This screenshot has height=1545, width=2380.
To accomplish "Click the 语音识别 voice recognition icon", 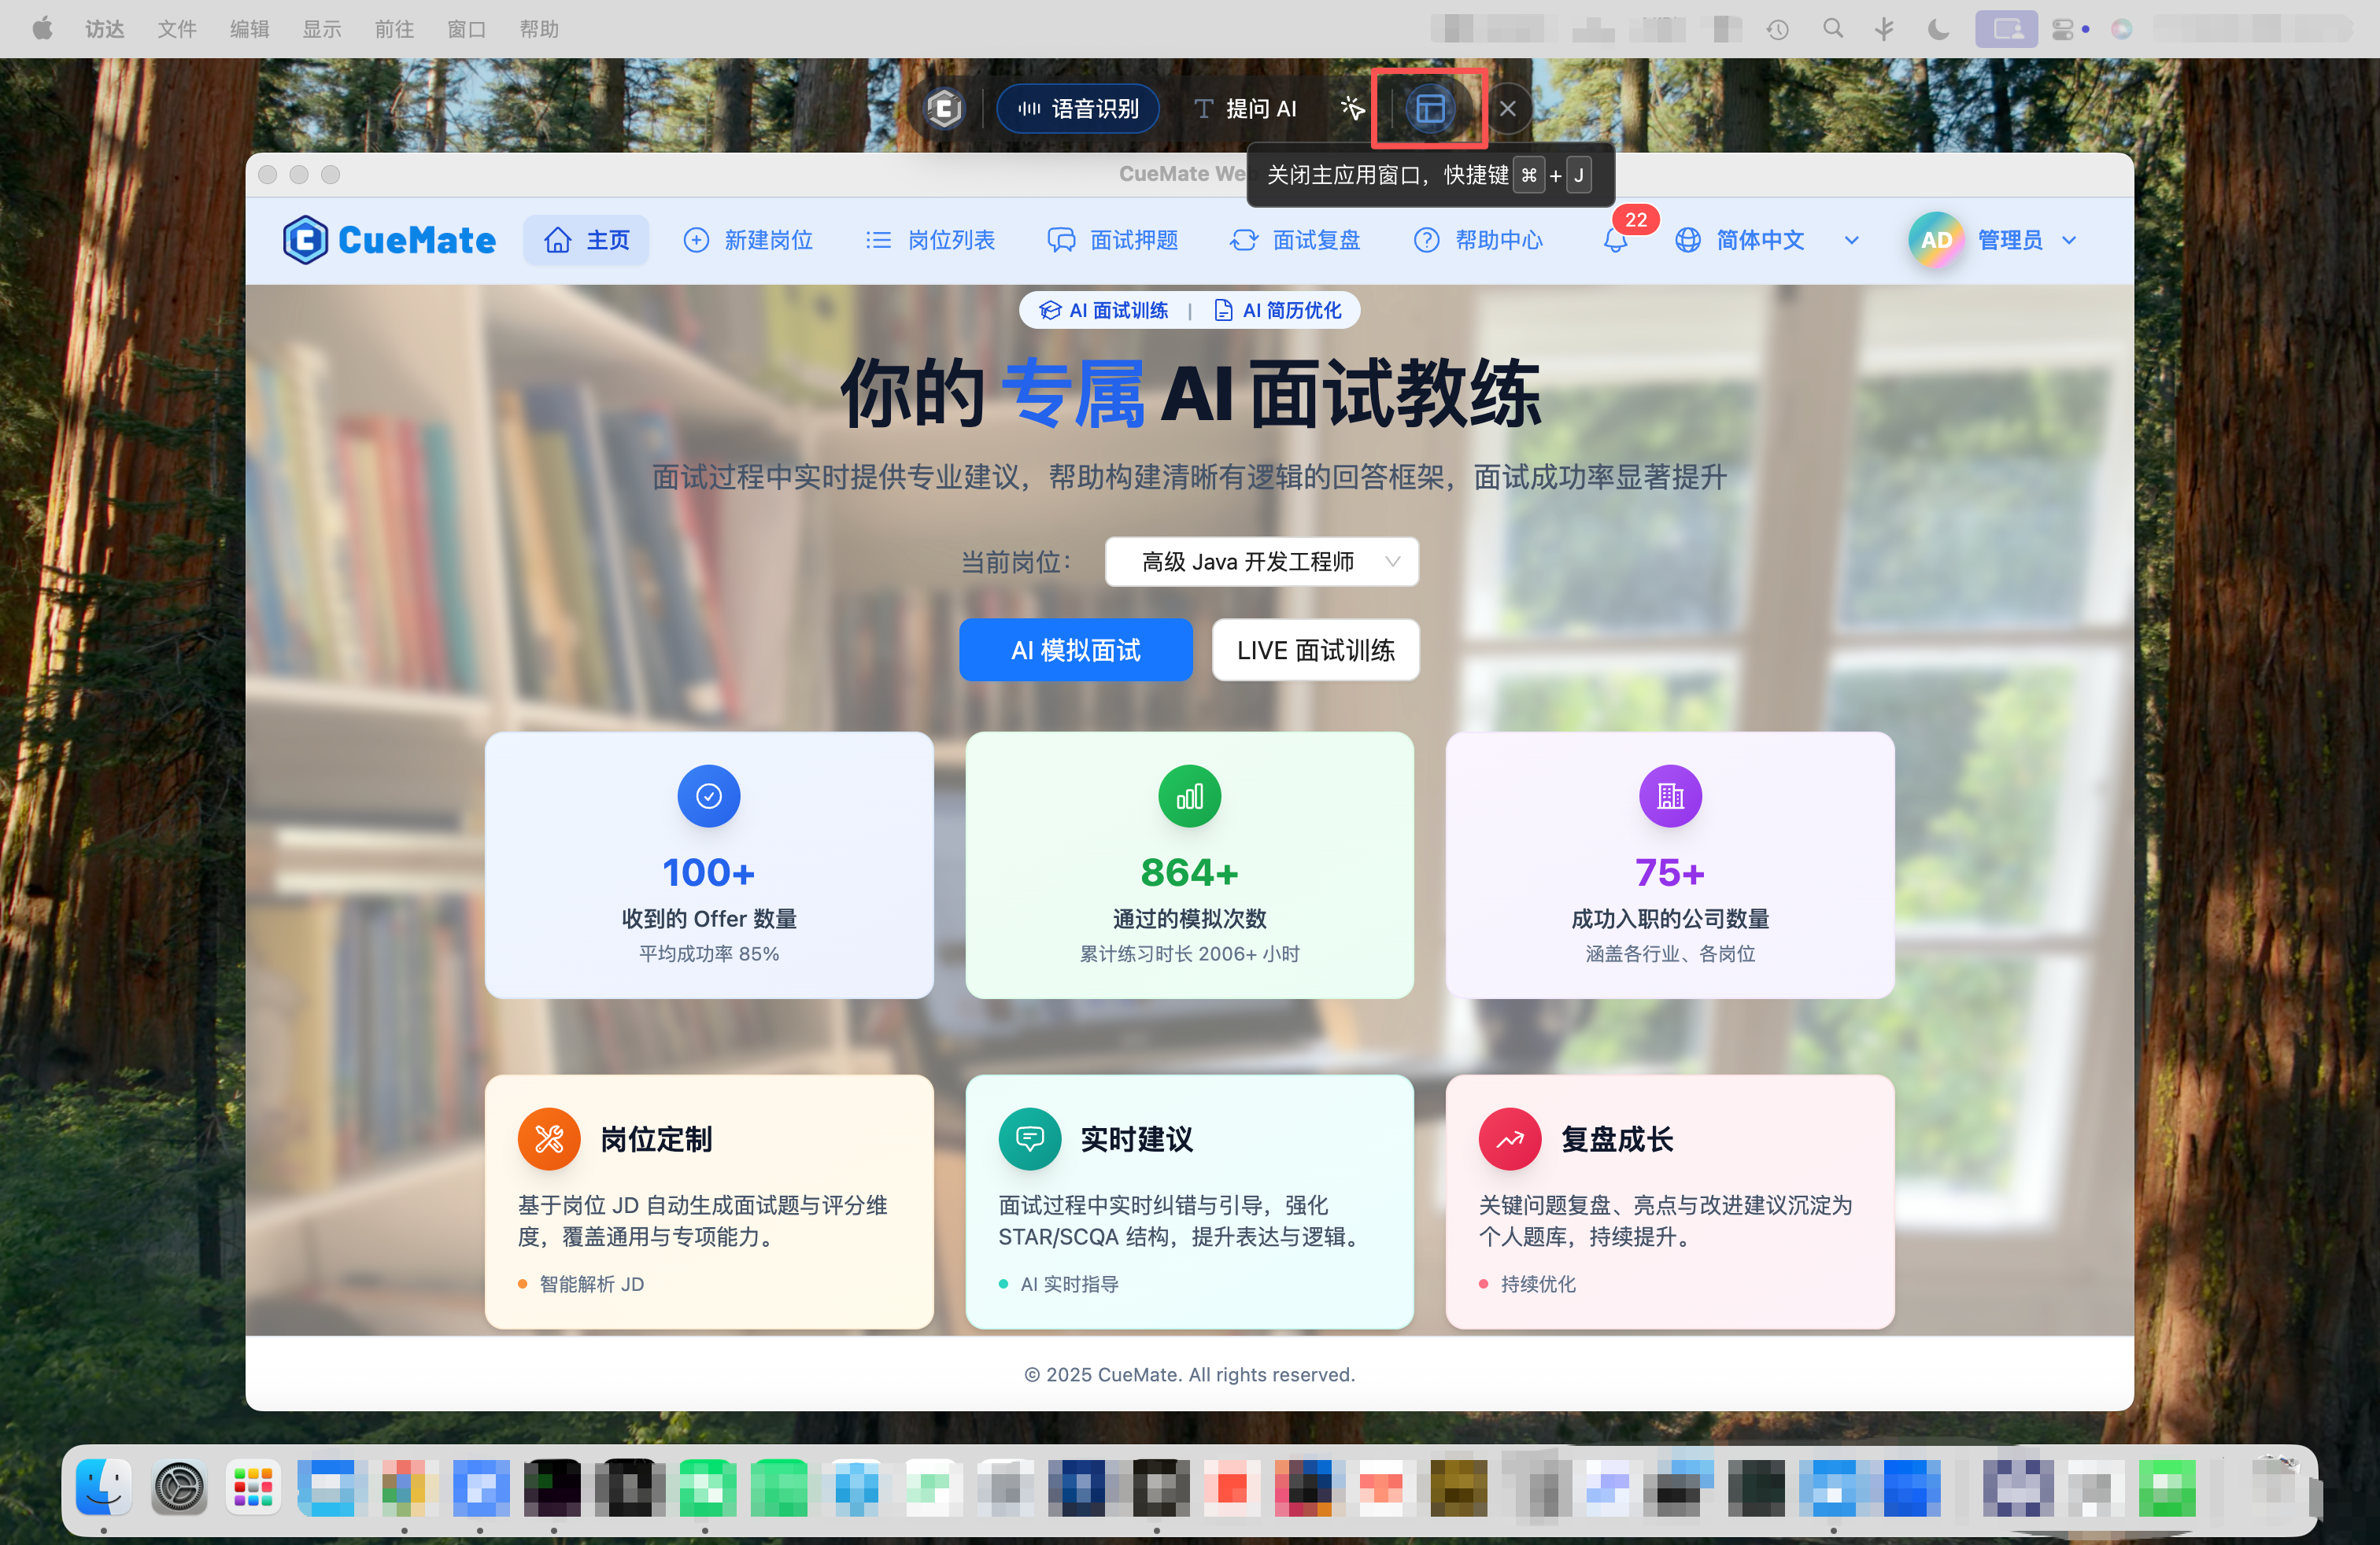I will point(1031,108).
